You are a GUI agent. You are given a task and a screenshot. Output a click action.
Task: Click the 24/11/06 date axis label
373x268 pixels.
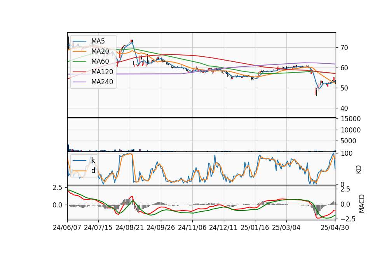click(x=192, y=228)
